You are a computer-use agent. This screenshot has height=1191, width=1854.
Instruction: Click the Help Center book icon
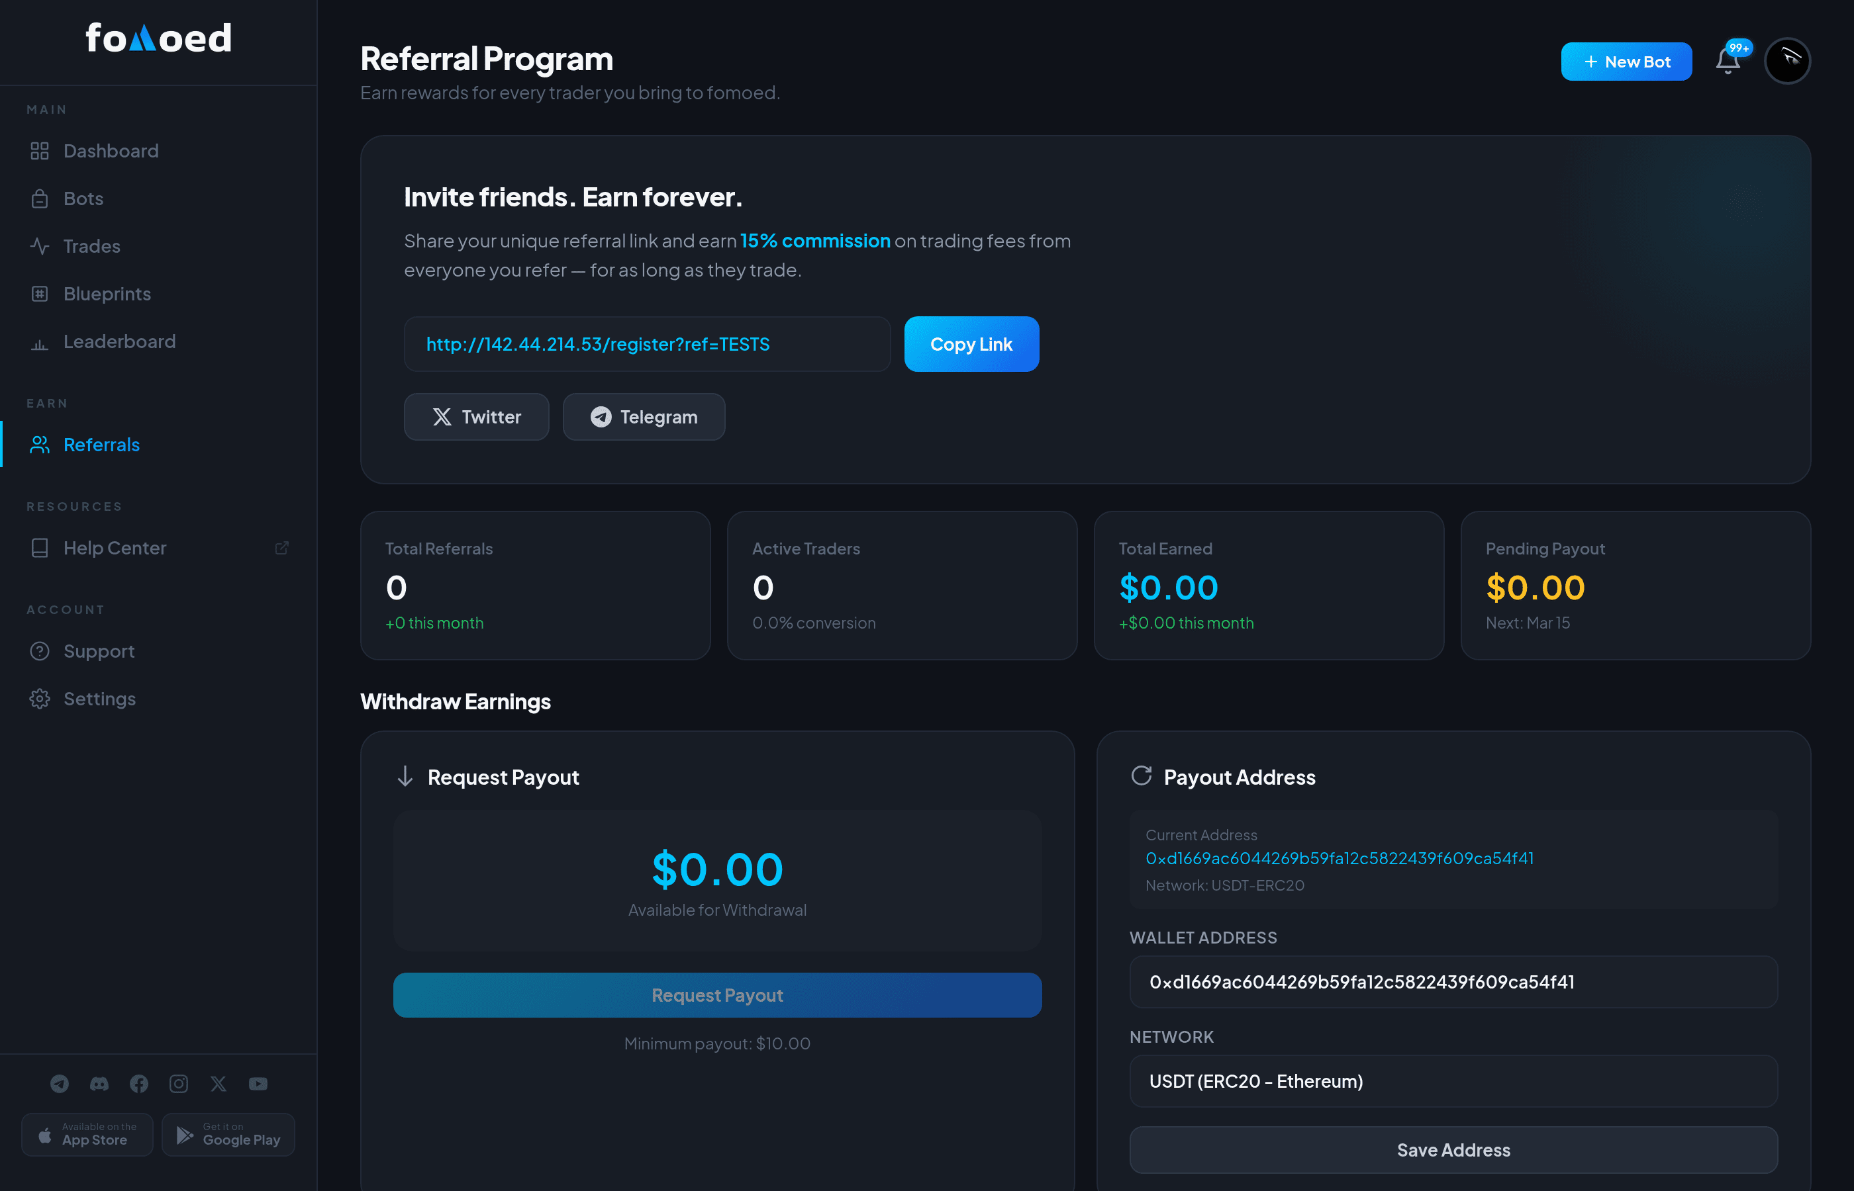[40, 549]
